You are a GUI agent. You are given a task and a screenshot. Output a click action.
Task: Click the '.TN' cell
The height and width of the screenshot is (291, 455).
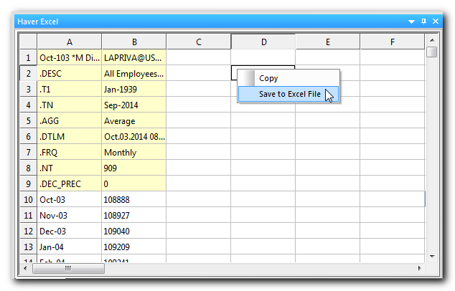[x=70, y=105]
